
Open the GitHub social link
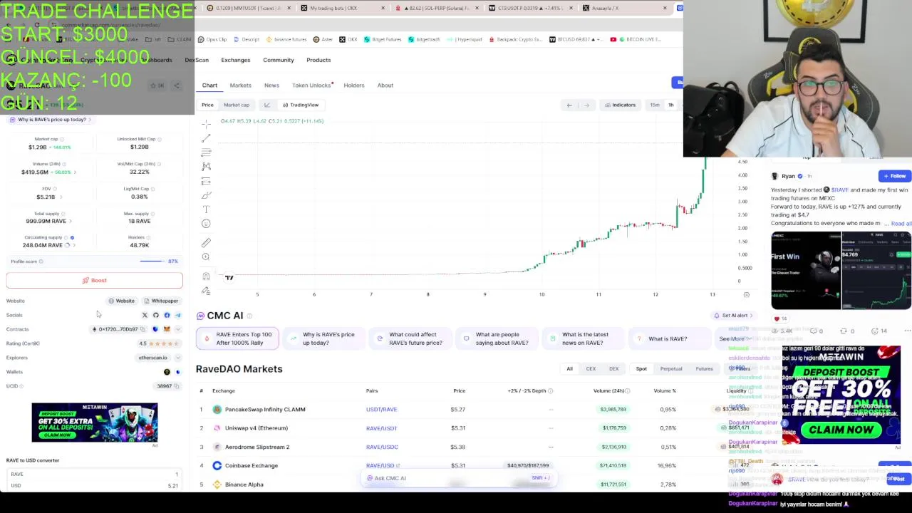coord(156,315)
